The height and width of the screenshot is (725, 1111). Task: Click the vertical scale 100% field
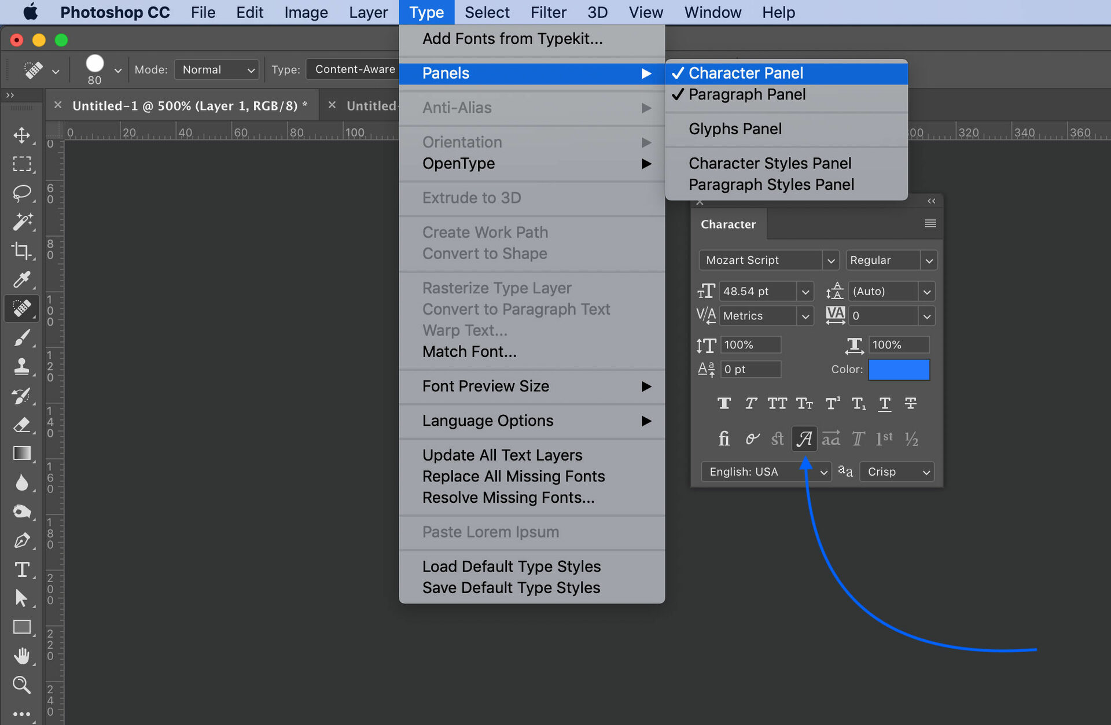[x=751, y=345]
